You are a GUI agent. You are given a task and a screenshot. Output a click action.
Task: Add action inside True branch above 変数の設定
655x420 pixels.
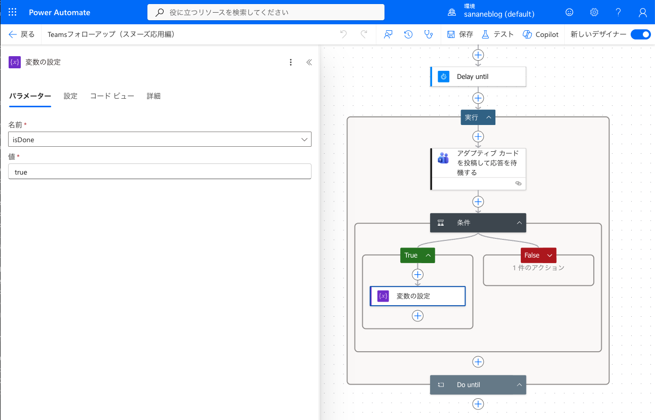tap(417, 274)
